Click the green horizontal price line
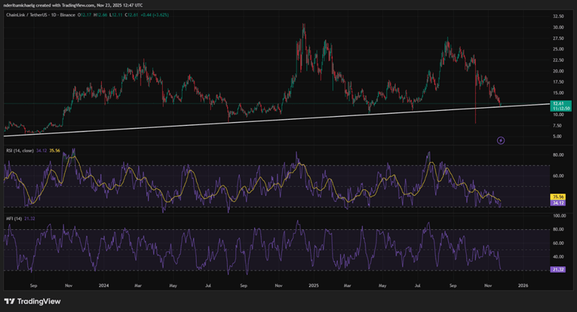The width and height of the screenshot is (577, 312). point(276,104)
